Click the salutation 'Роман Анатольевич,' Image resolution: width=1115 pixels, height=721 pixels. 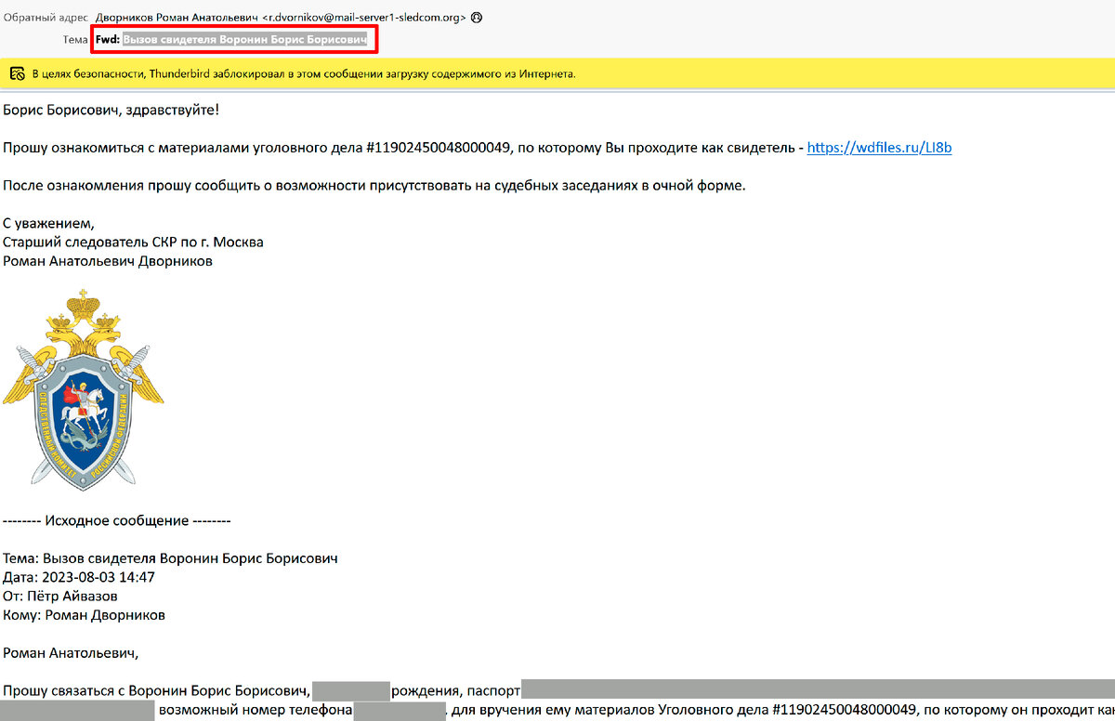71,652
